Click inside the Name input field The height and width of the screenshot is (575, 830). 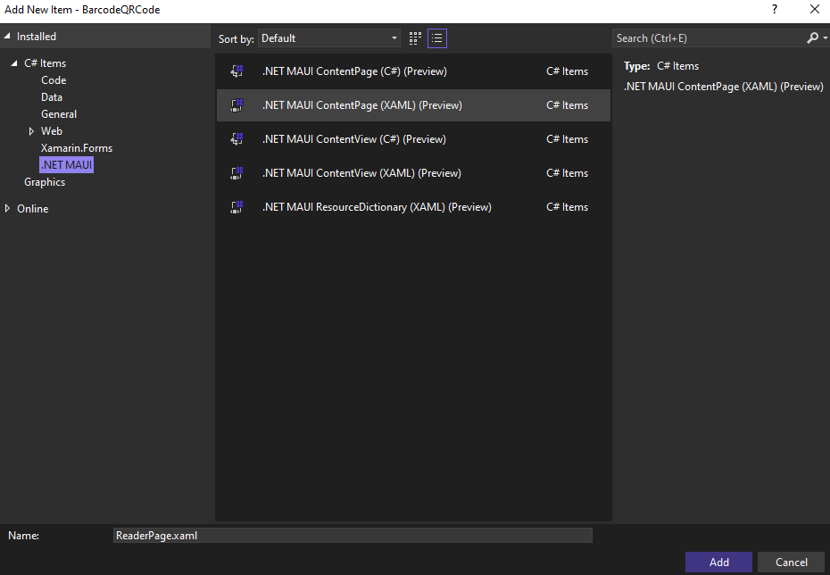click(353, 535)
